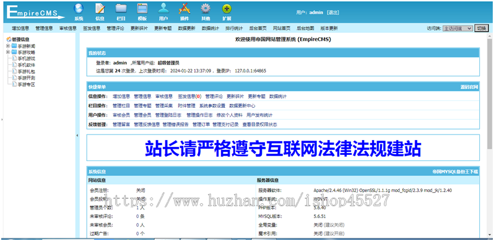Open the 访问端 dropdown

point(457,28)
